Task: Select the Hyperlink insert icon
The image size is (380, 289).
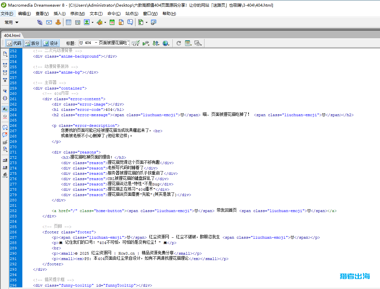Action: coord(40,22)
